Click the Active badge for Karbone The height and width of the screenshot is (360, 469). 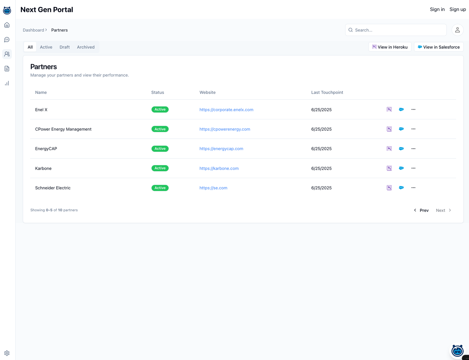coord(160,168)
